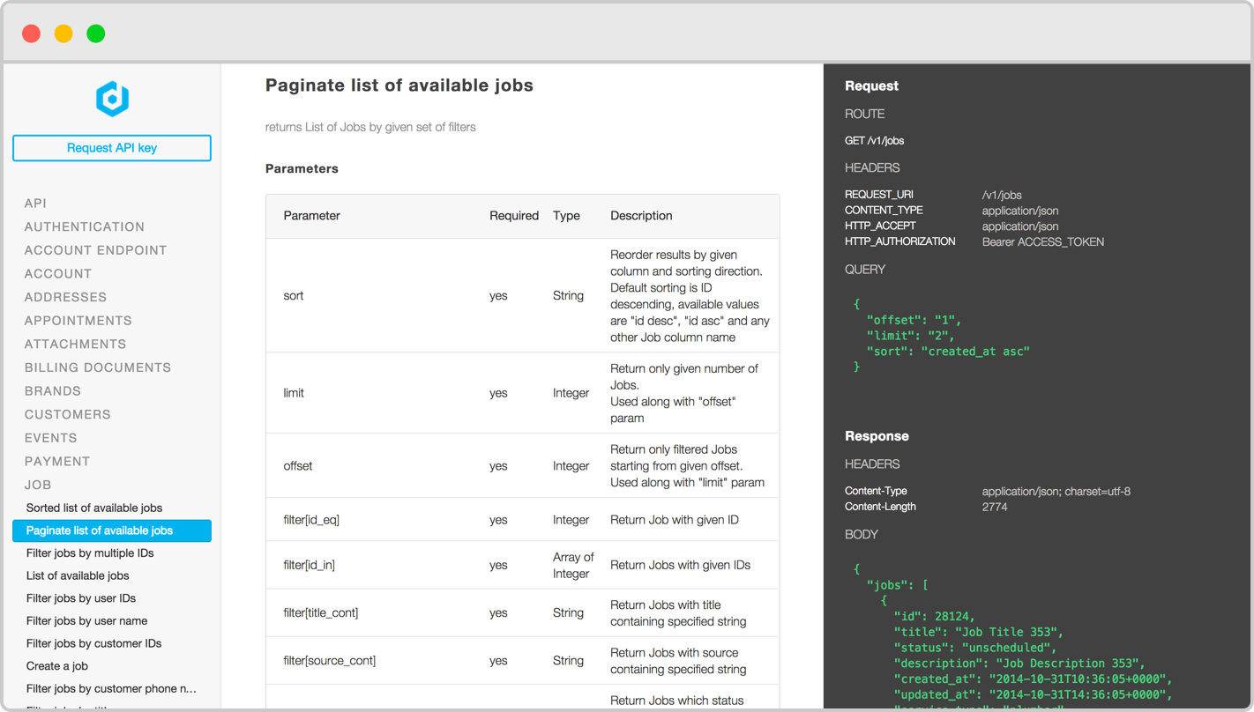This screenshot has width=1254, height=712.
Task: Open Sorted list of available jobs
Action: [94, 508]
